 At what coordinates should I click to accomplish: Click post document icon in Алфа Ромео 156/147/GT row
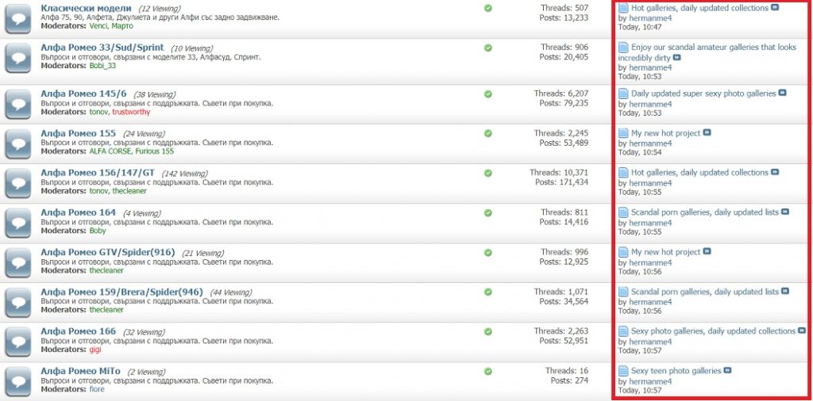click(623, 173)
